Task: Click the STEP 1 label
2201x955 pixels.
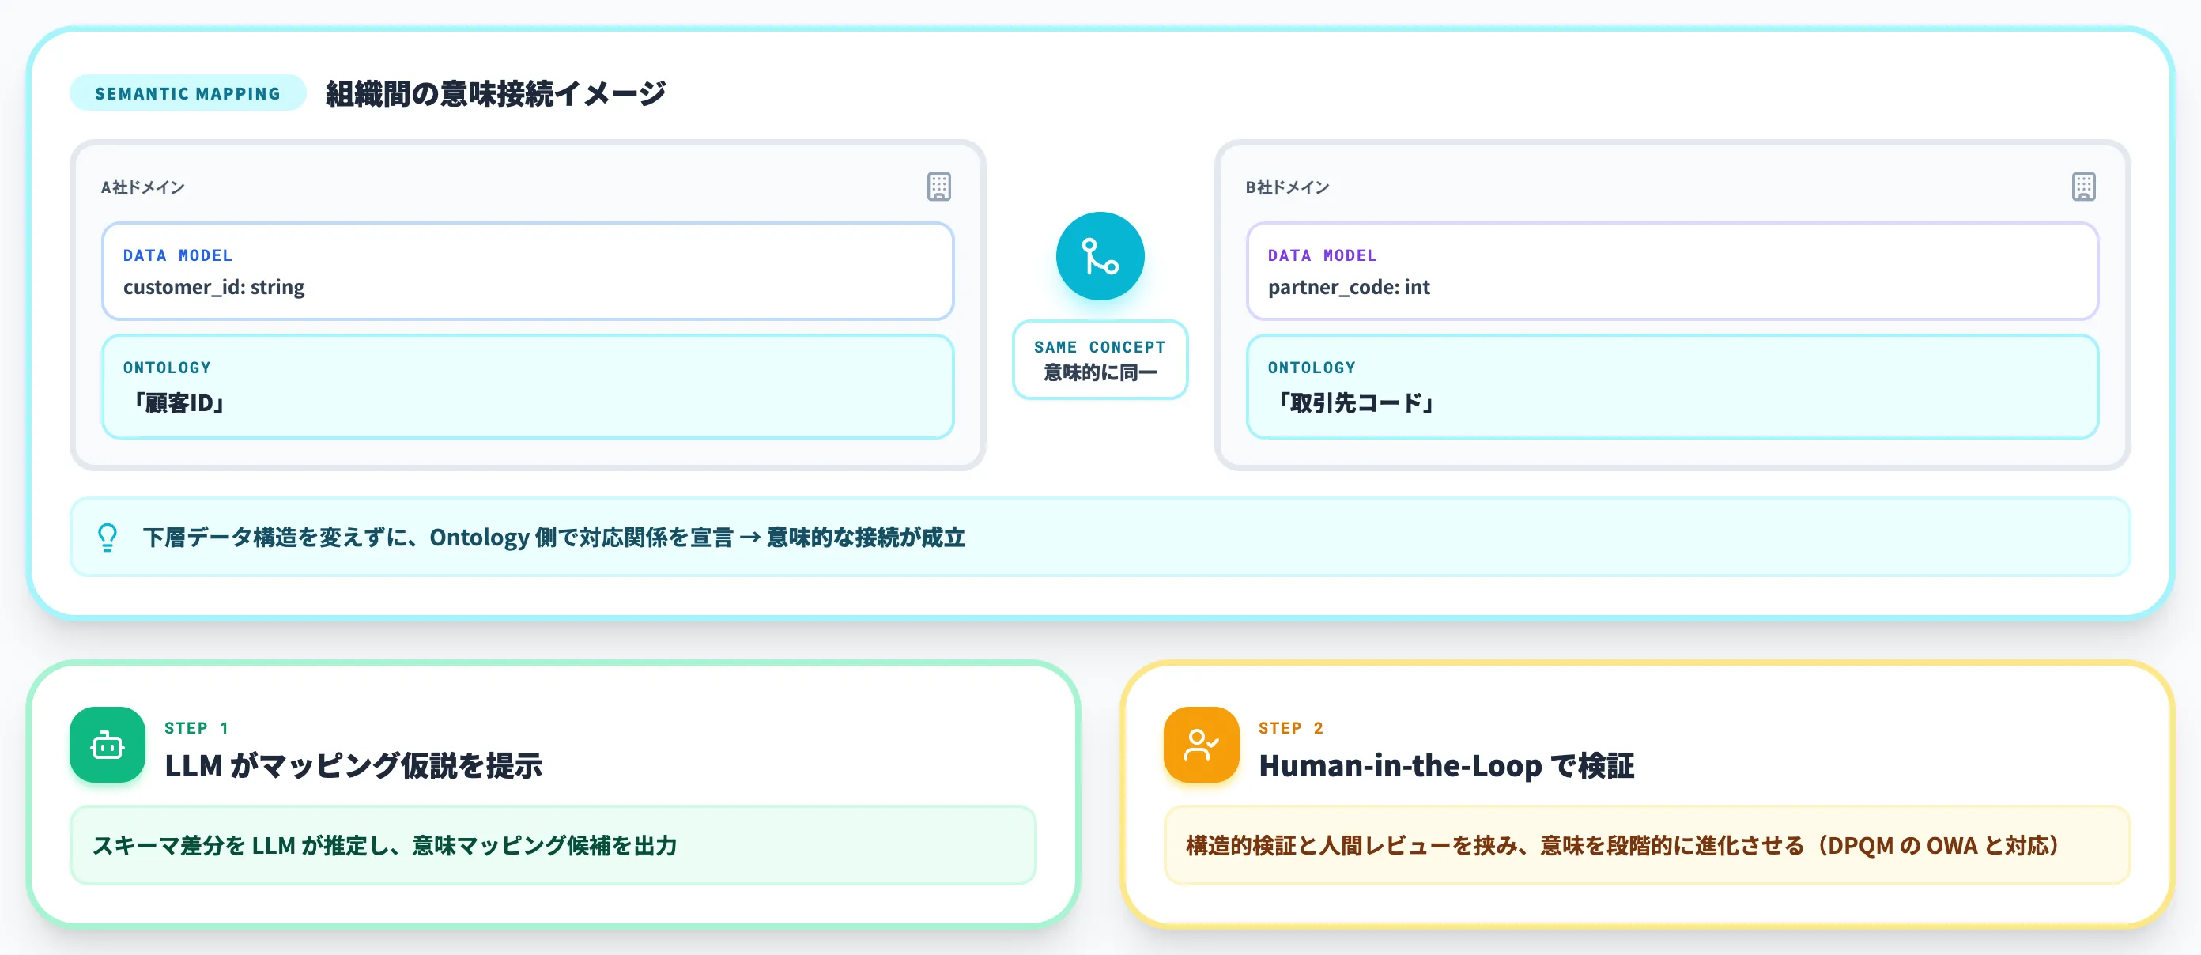Action: click(x=197, y=728)
